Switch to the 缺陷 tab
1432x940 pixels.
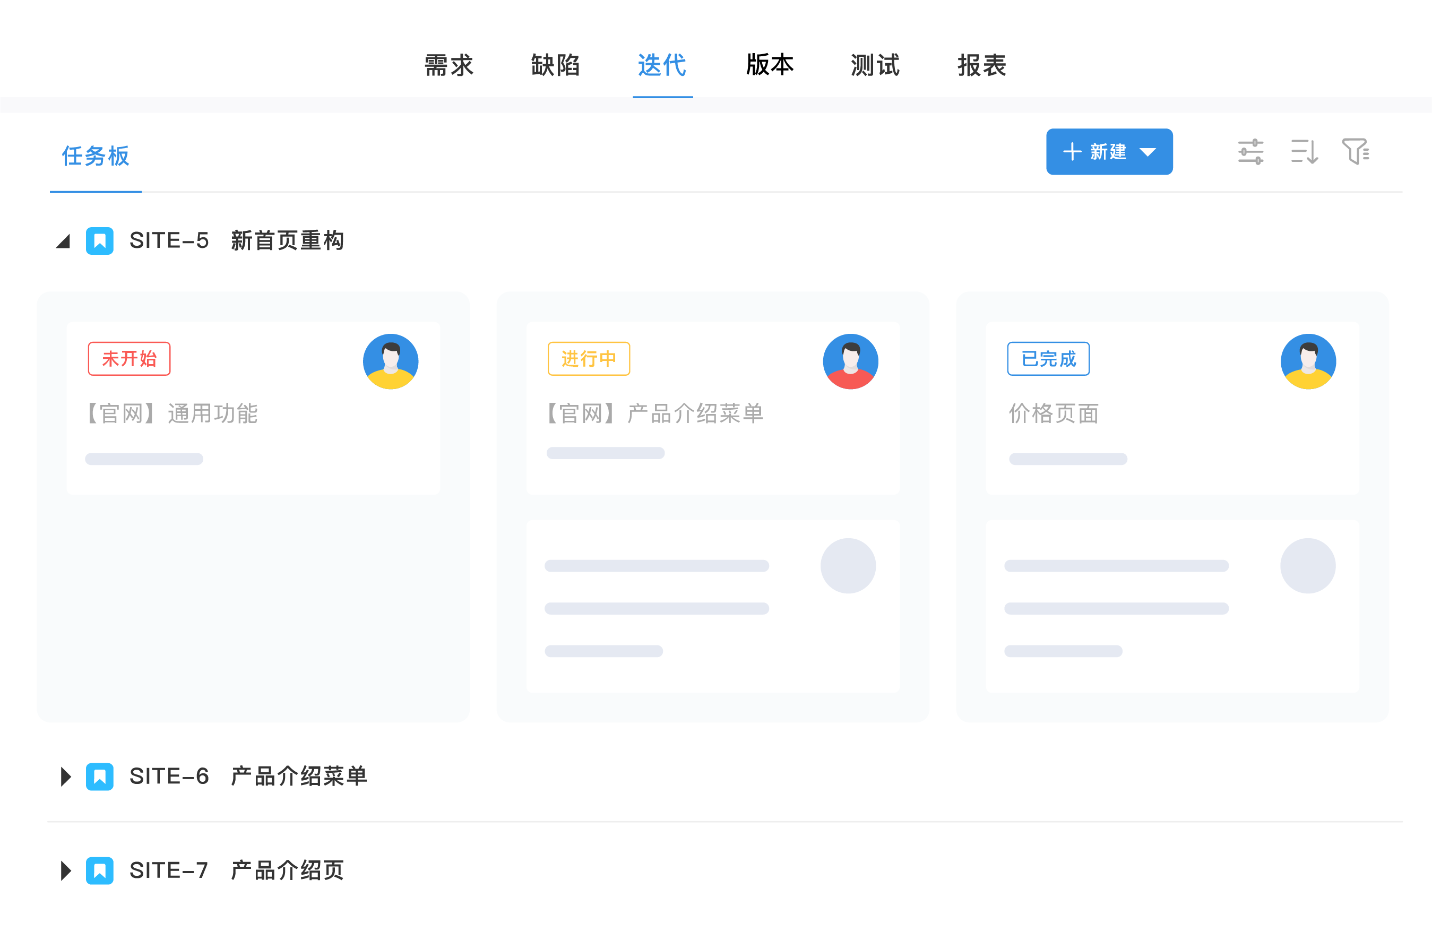pos(555,65)
